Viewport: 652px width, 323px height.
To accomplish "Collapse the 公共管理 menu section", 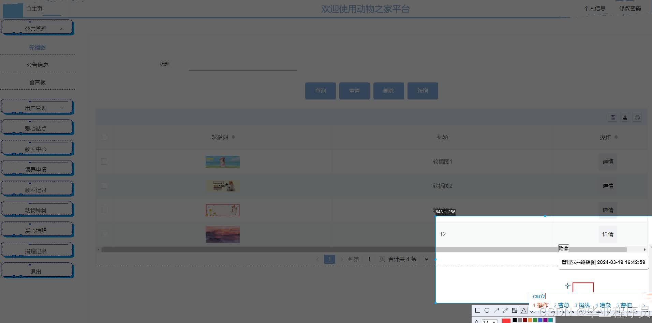I will click(x=38, y=28).
